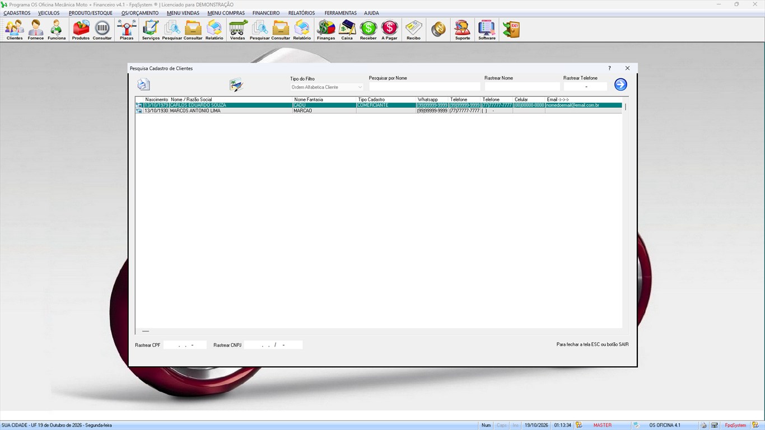The image size is (765, 430).
Task: Open the Suporte icon
Action: coord(463,30)
